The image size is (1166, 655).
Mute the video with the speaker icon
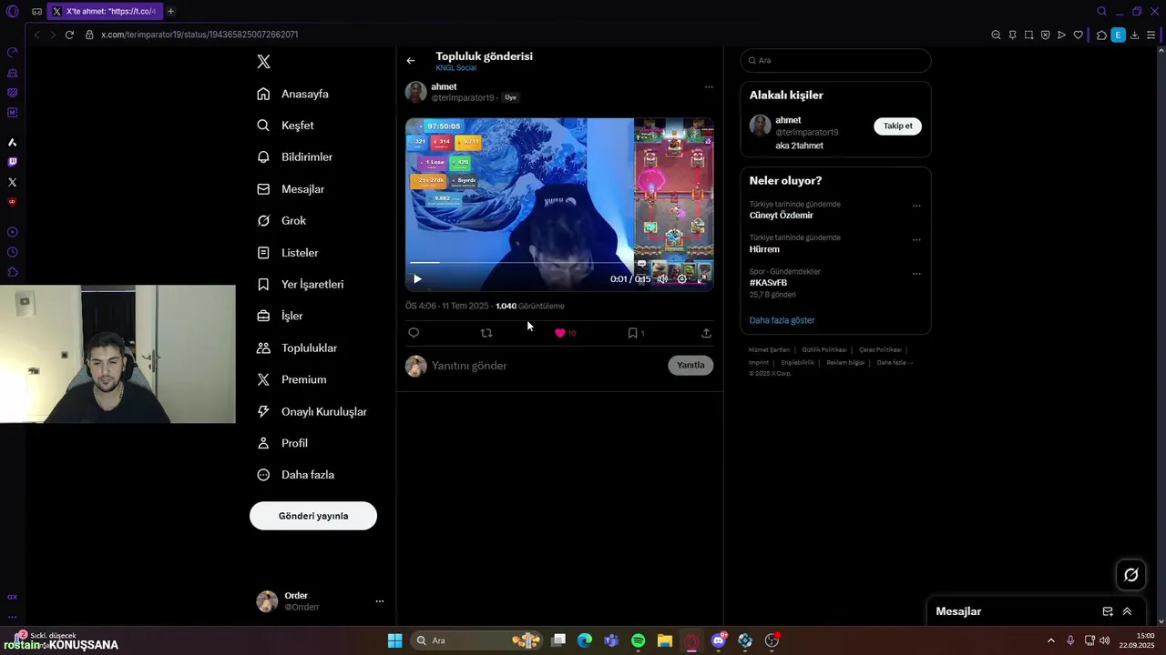click(x=662, y=279)
